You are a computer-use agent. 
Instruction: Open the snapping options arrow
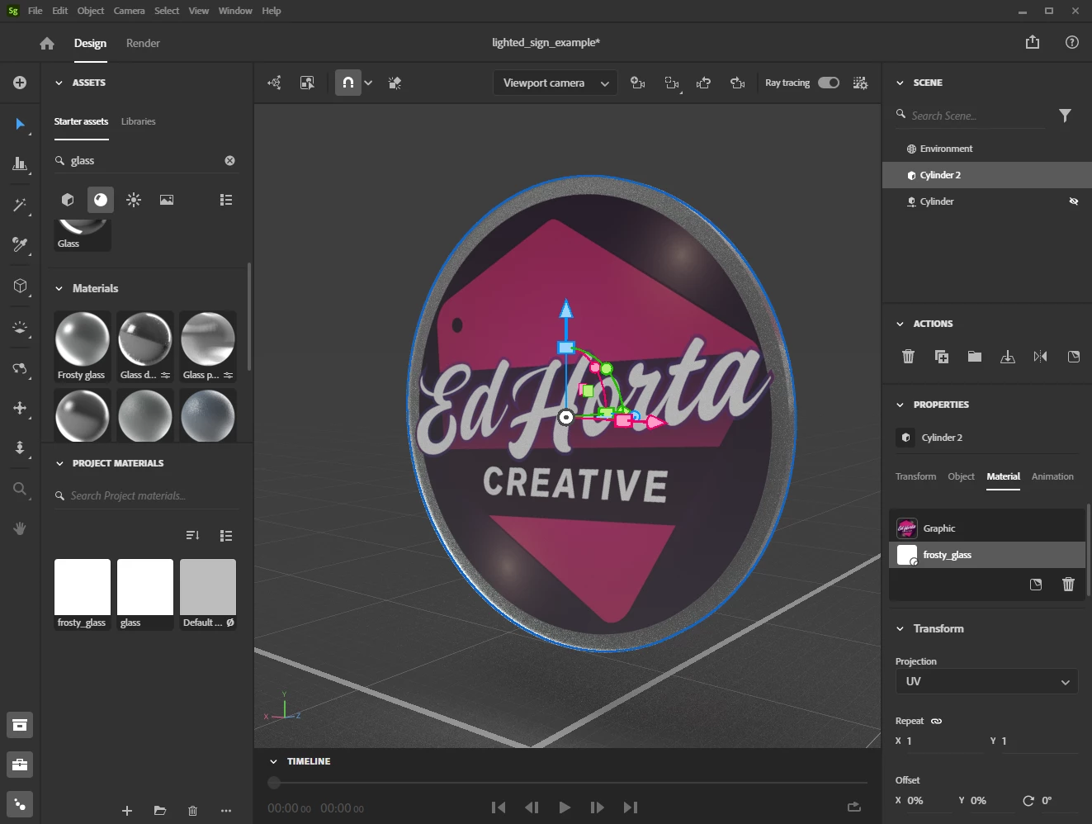coord(368,83)
